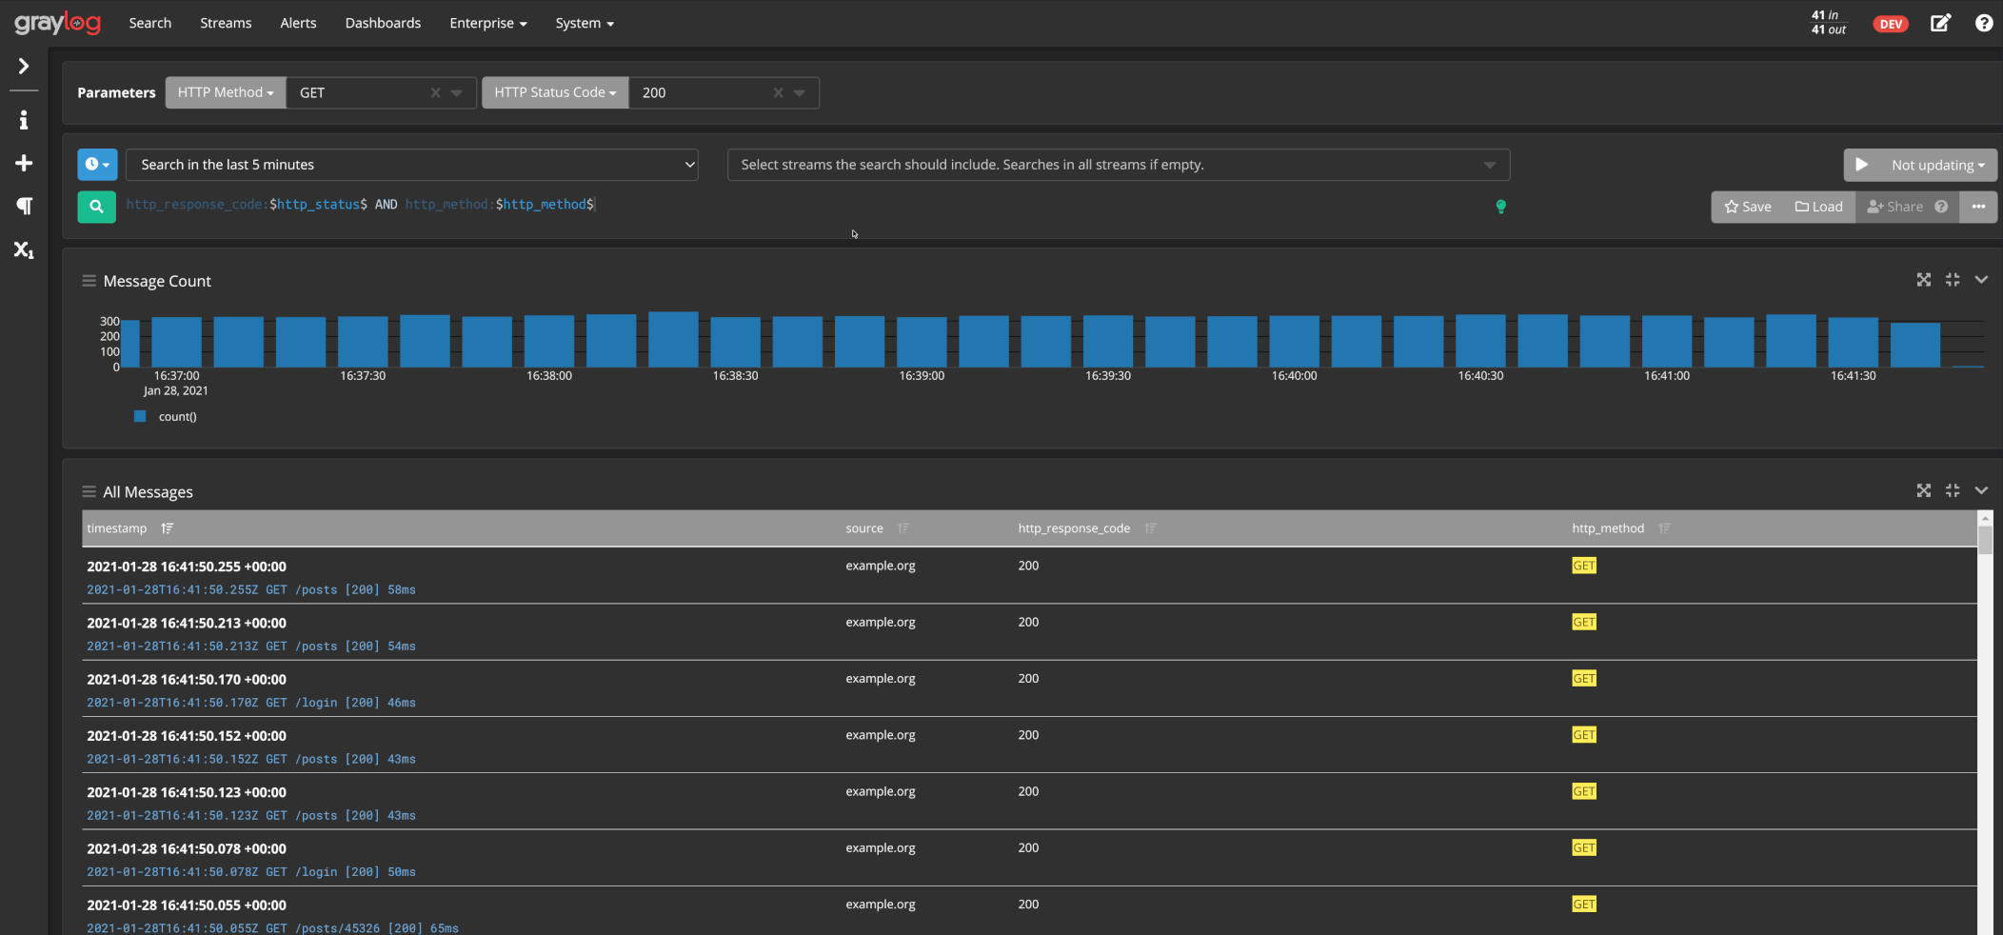
Task: Open the 'Search in the last 5 minutes' dropdown
Action: pos(412,165)
